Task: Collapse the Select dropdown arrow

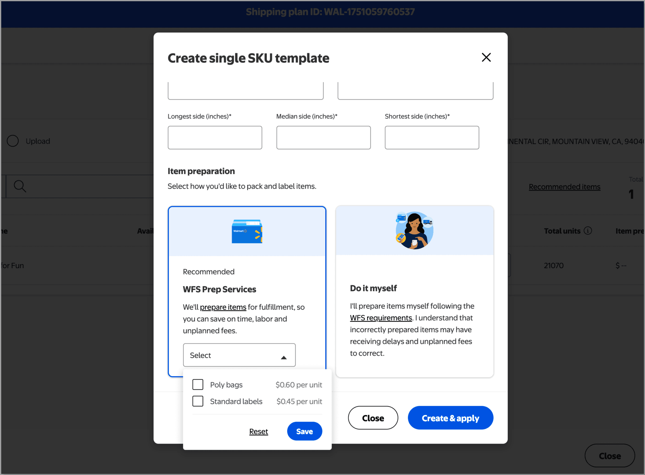Action: click(x=284, y=357)
